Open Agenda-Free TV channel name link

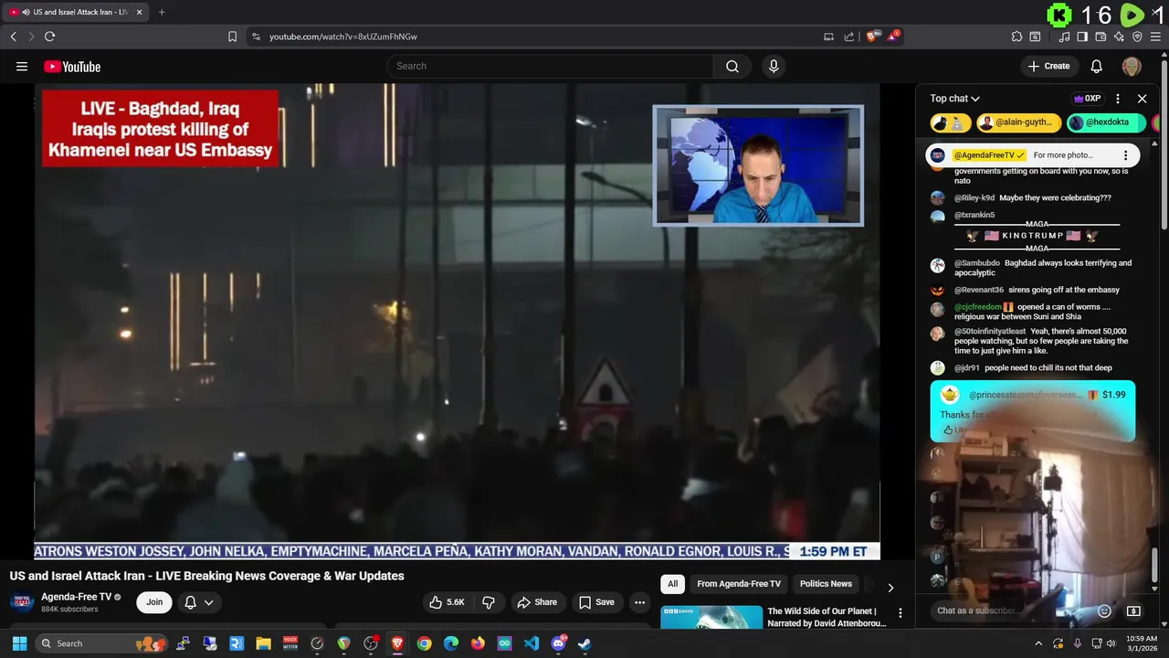pyautogui.click(x=76, y=597)
